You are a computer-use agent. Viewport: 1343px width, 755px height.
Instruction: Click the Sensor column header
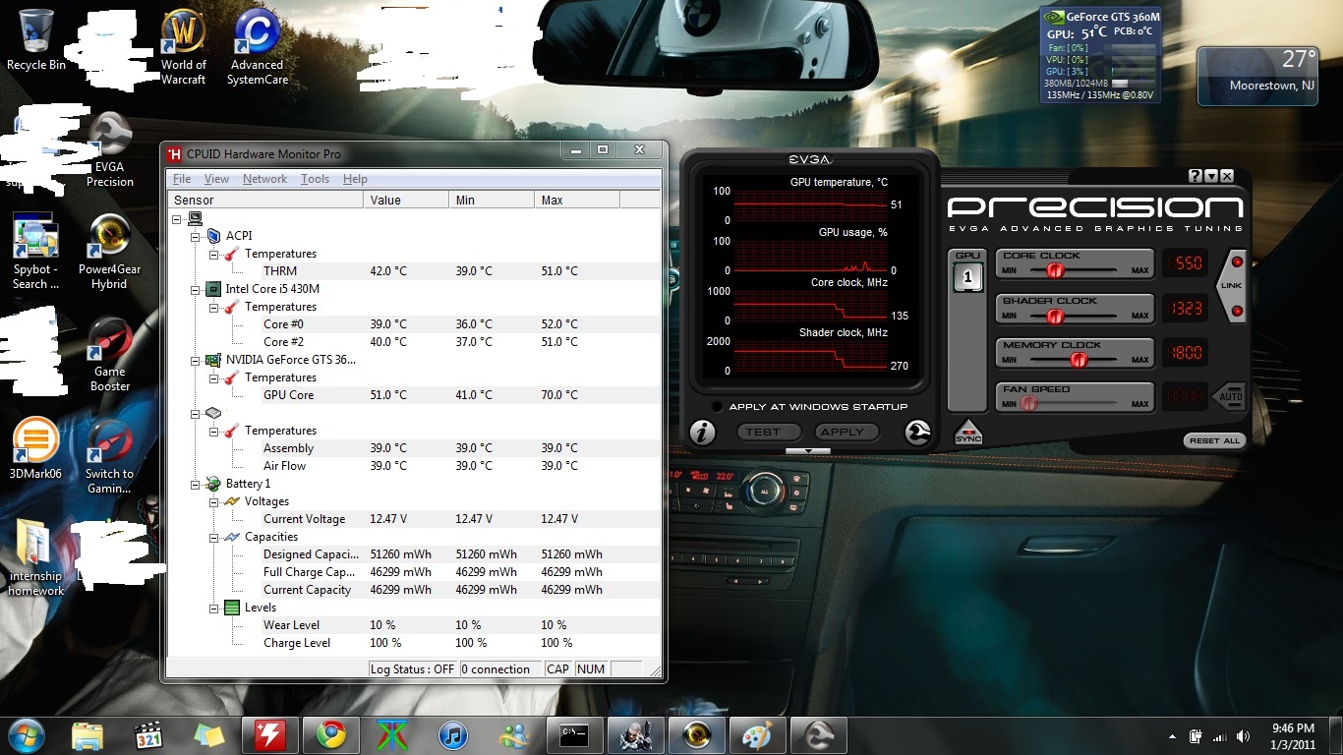tap(264, 200)
